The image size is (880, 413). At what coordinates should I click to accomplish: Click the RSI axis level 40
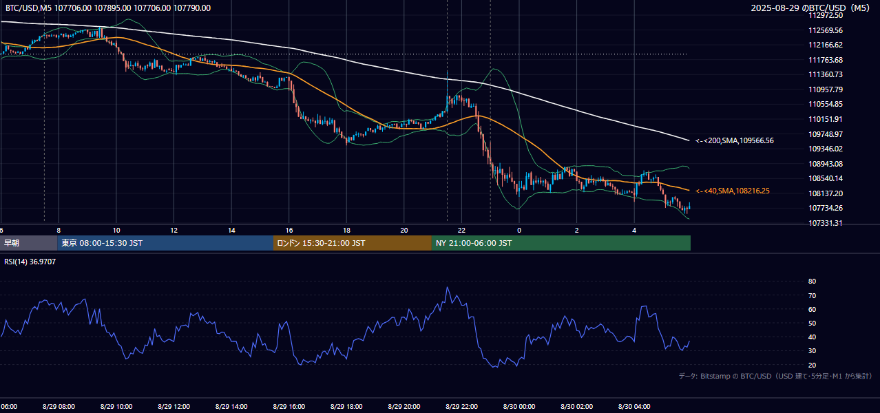click(812, 337)
